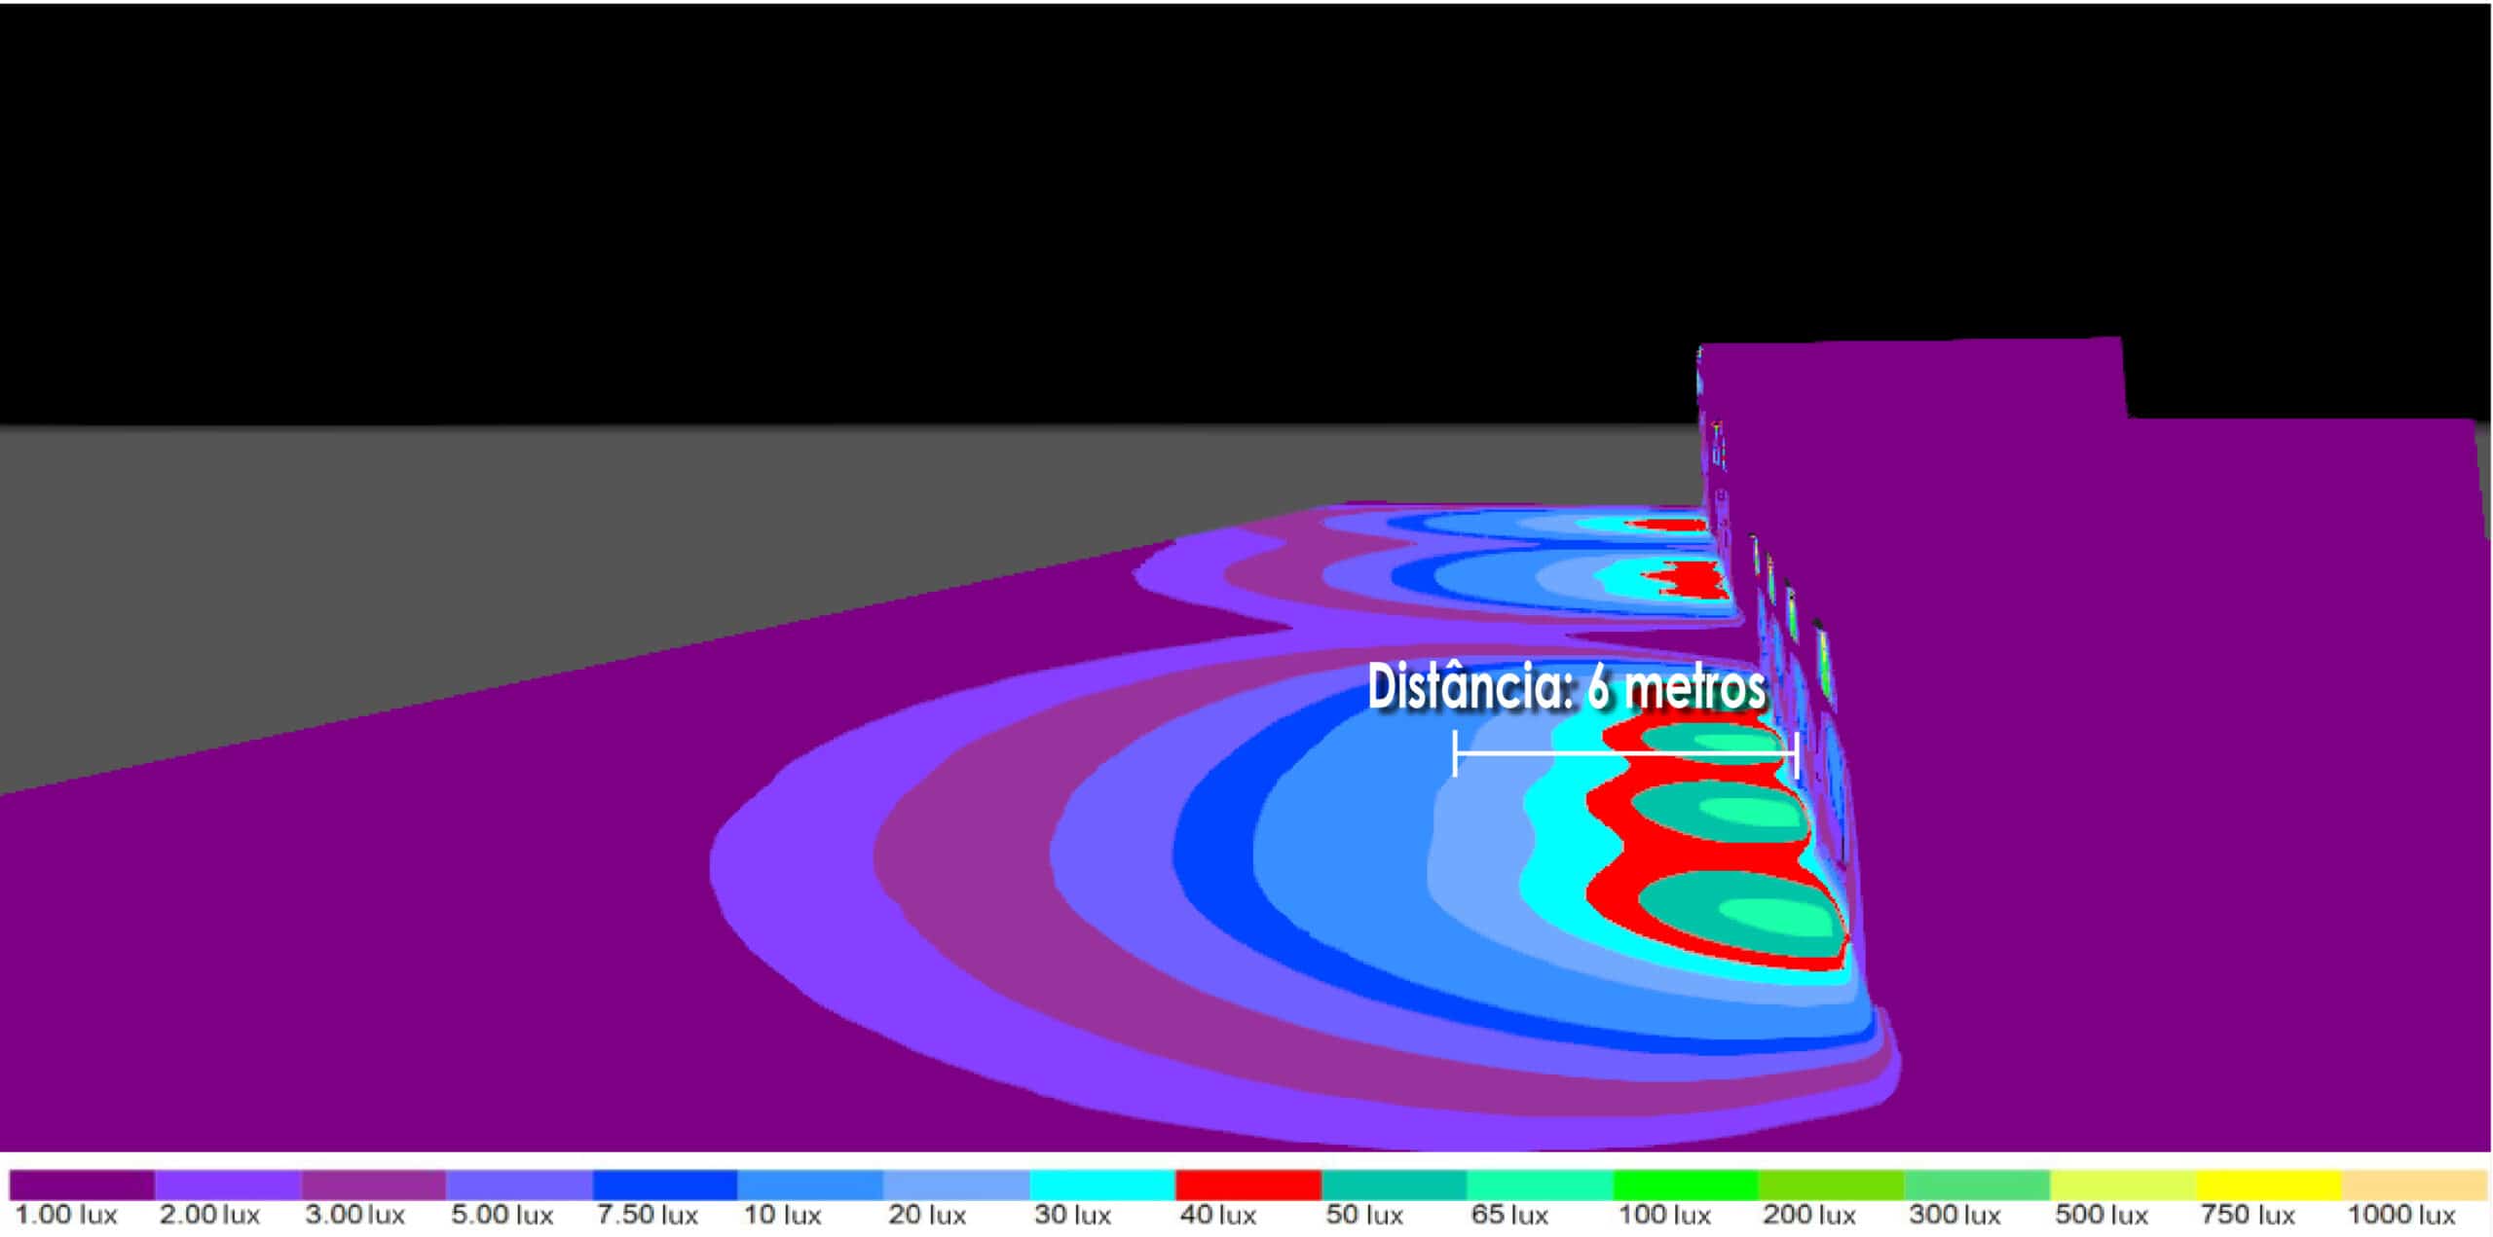Click the red 40 lux legend swatch
This screenshot has width=2493, height=1237.
[1248, 1184]
